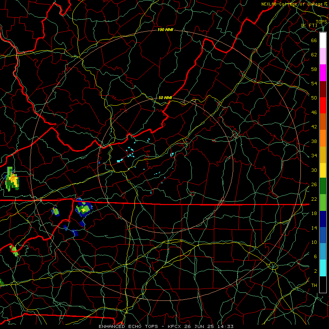
Task: Click the magenta 58 kft legend swatch
Action: pyautogui.click(x=323, y=73)
